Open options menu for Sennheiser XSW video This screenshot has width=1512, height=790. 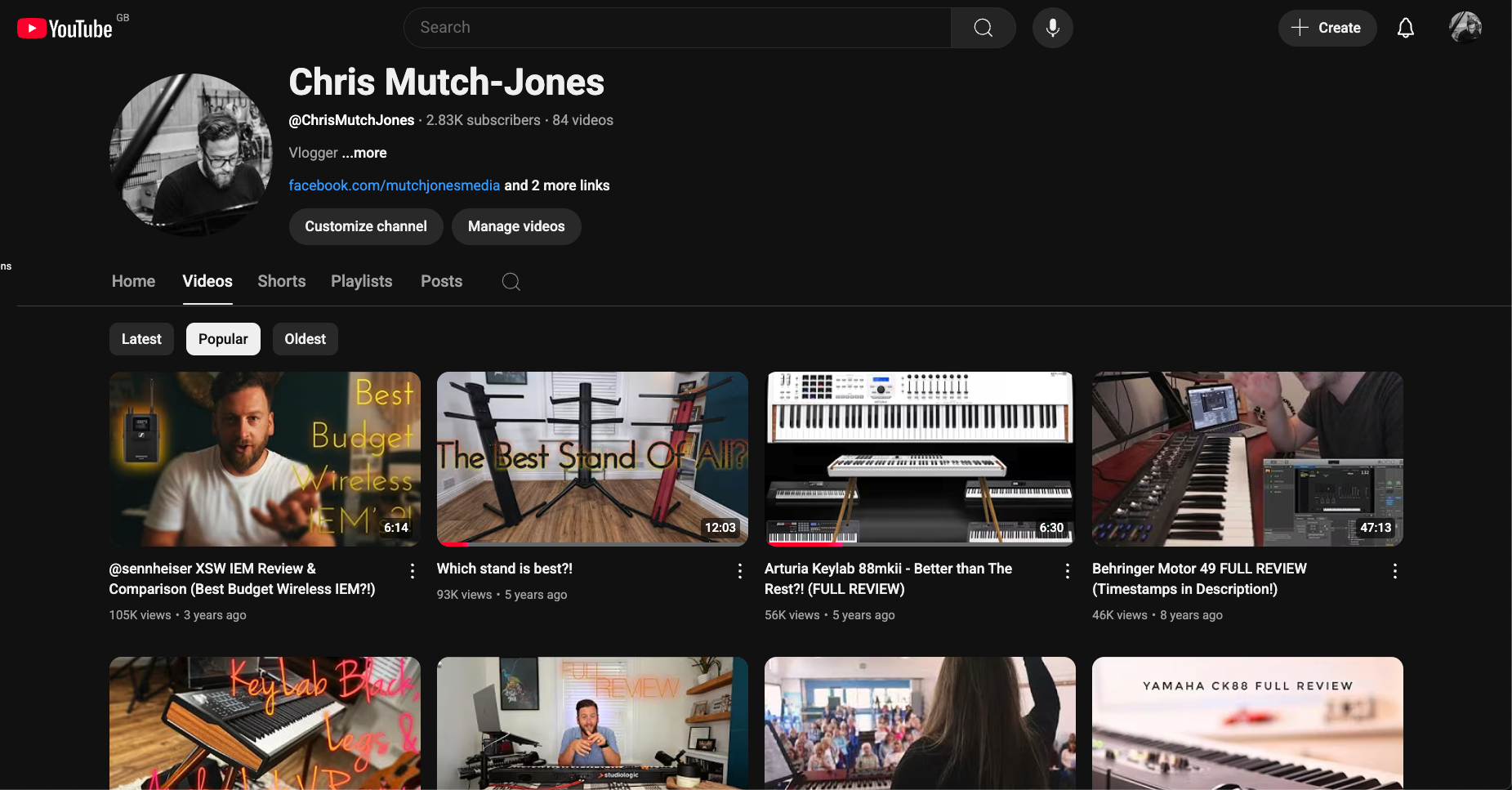point(413,571)
